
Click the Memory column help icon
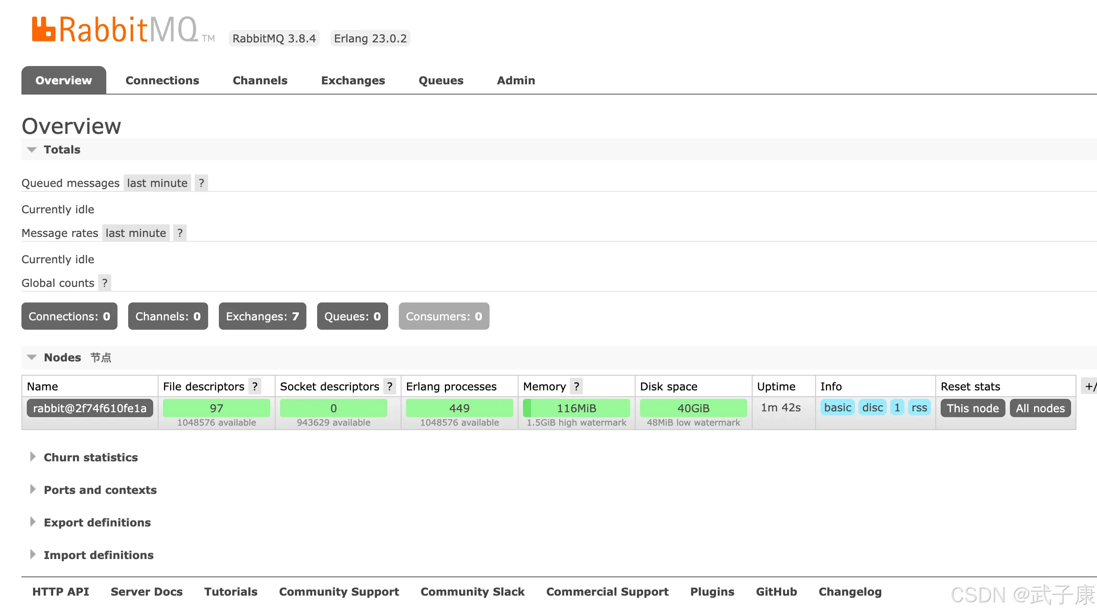tap(577, 386)
